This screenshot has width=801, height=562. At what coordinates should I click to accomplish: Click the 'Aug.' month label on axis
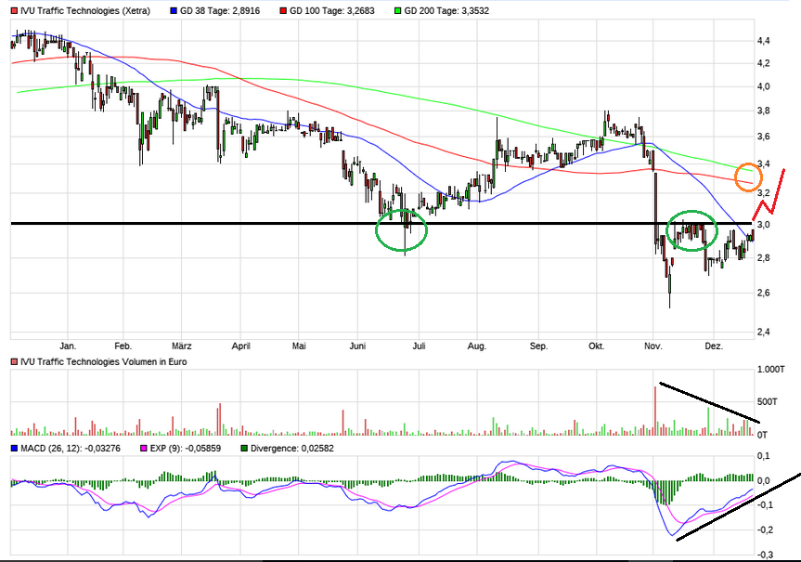[477, 346]
